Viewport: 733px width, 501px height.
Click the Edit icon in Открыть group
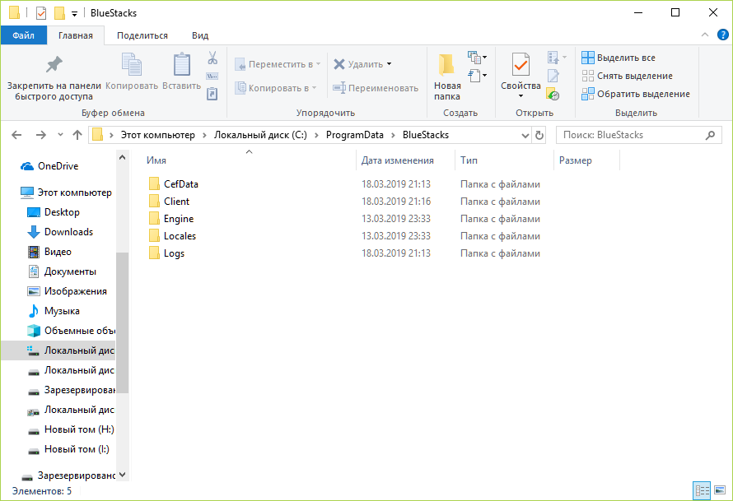[553, 75]
